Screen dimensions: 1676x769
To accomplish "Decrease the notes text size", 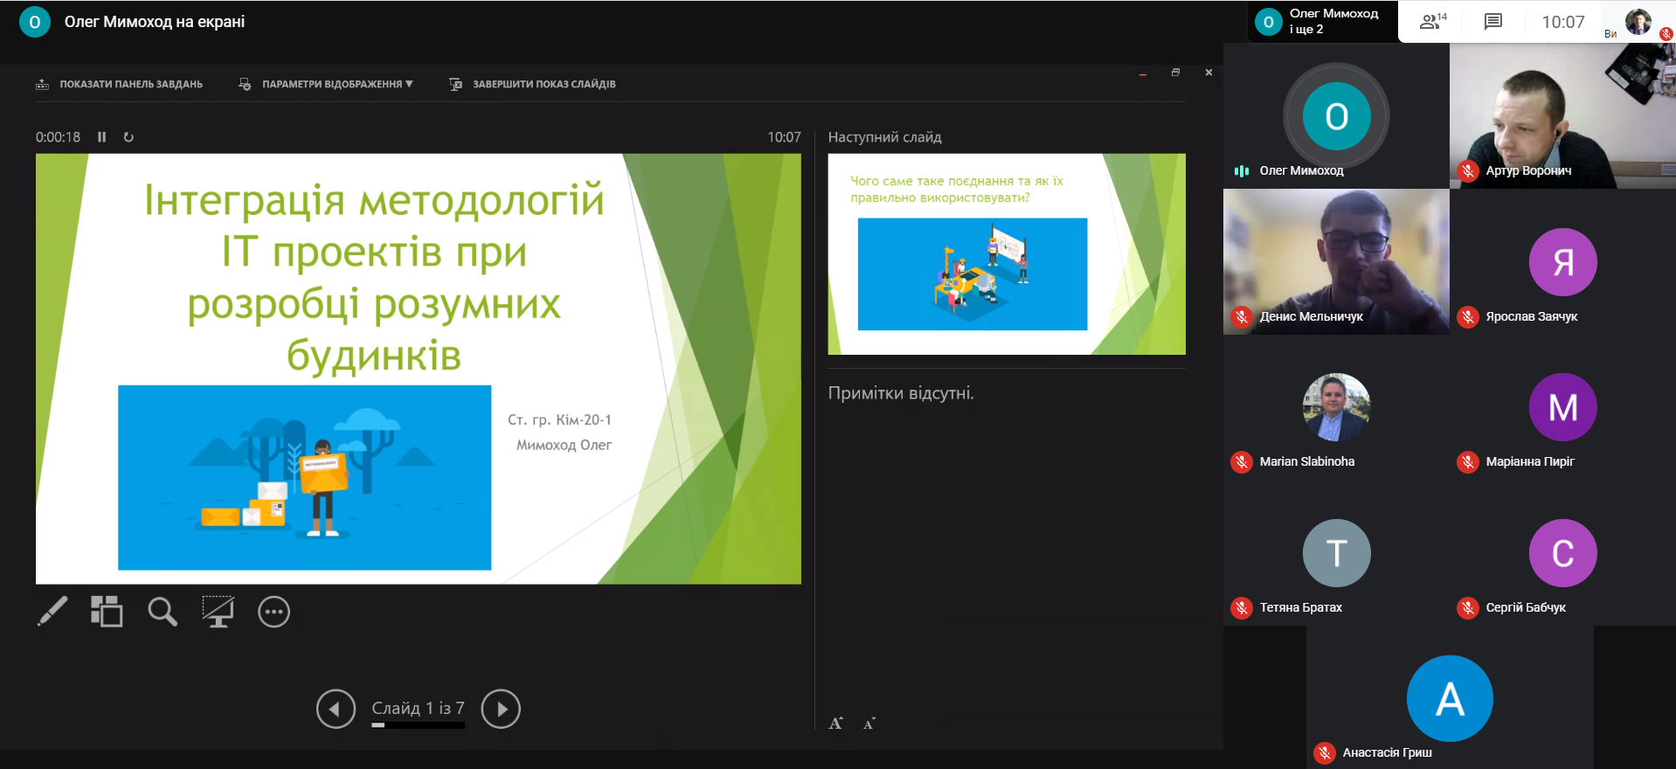I will [869, 723].
